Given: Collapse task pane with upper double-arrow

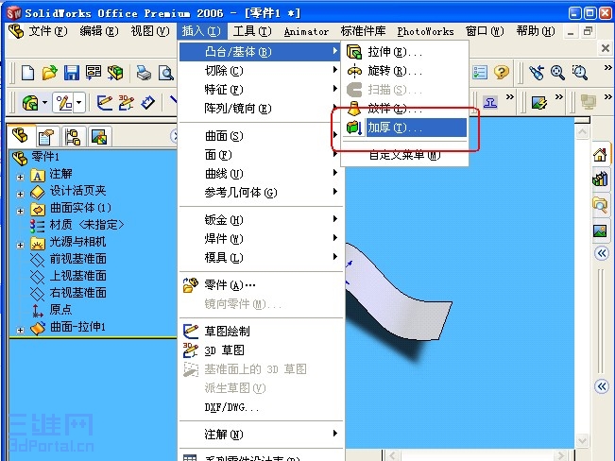Looking at the screenshot, I should pyautogui.click(x=601, y=253).
